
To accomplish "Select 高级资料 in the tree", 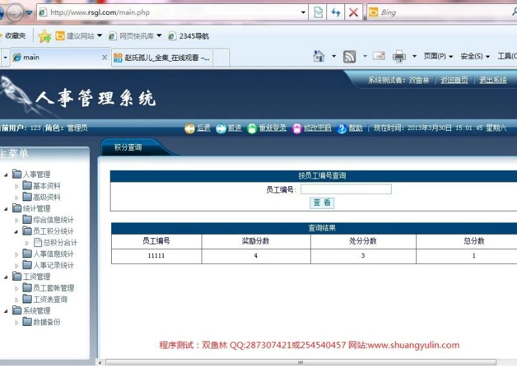I will [47, 197].
